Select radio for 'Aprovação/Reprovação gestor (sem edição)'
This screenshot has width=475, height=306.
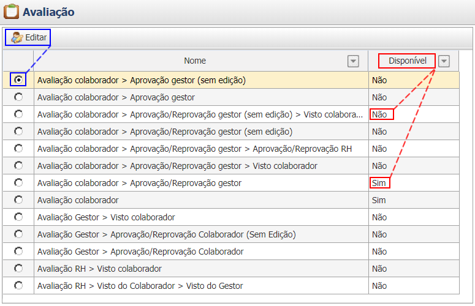click(18, 131)
